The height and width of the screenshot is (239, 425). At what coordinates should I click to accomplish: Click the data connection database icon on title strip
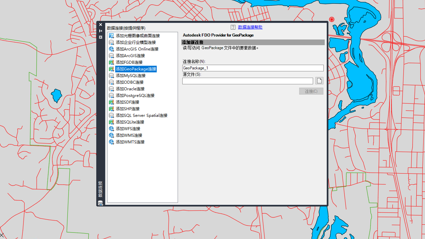(100, 203)
